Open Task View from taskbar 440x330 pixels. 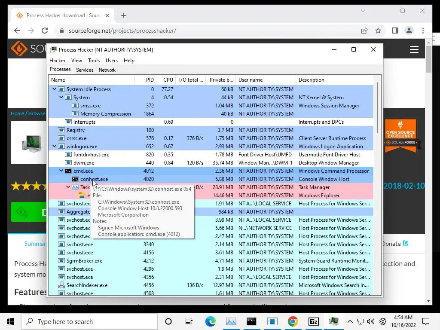pyautogui.click(x=189, y=321)
